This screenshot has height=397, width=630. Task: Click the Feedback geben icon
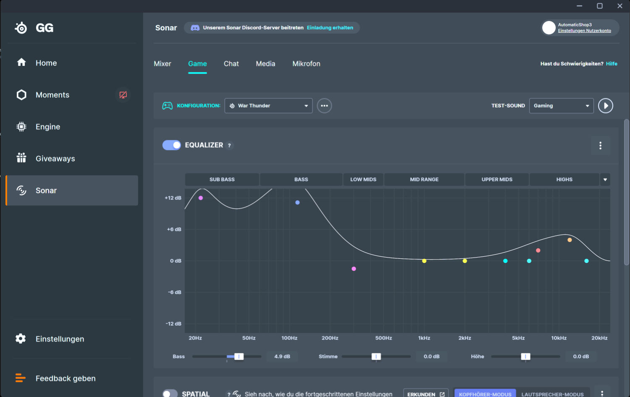click(x=21, y=378)
